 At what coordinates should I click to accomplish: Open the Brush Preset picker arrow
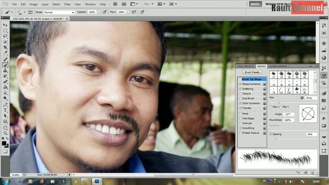click(24, 12)
